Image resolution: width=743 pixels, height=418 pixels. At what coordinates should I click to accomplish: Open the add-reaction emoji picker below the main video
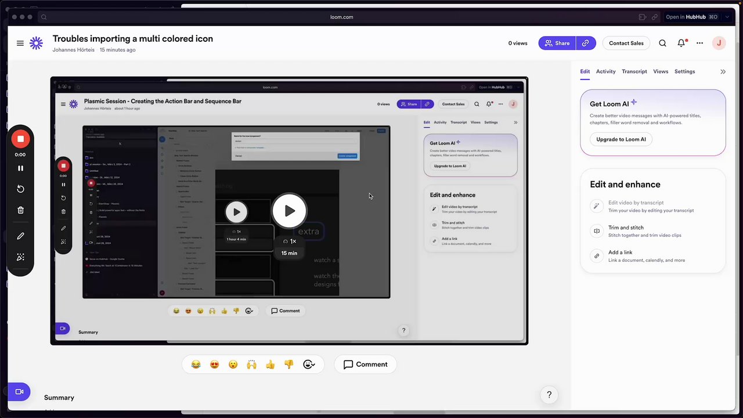coord(309,365)
